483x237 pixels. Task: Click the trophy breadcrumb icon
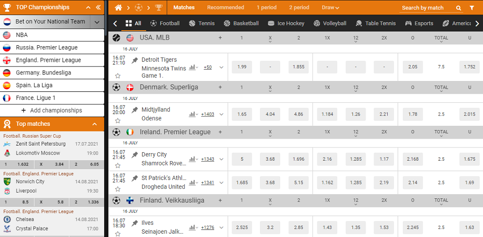pyautogui.click(x=158, y=8)
